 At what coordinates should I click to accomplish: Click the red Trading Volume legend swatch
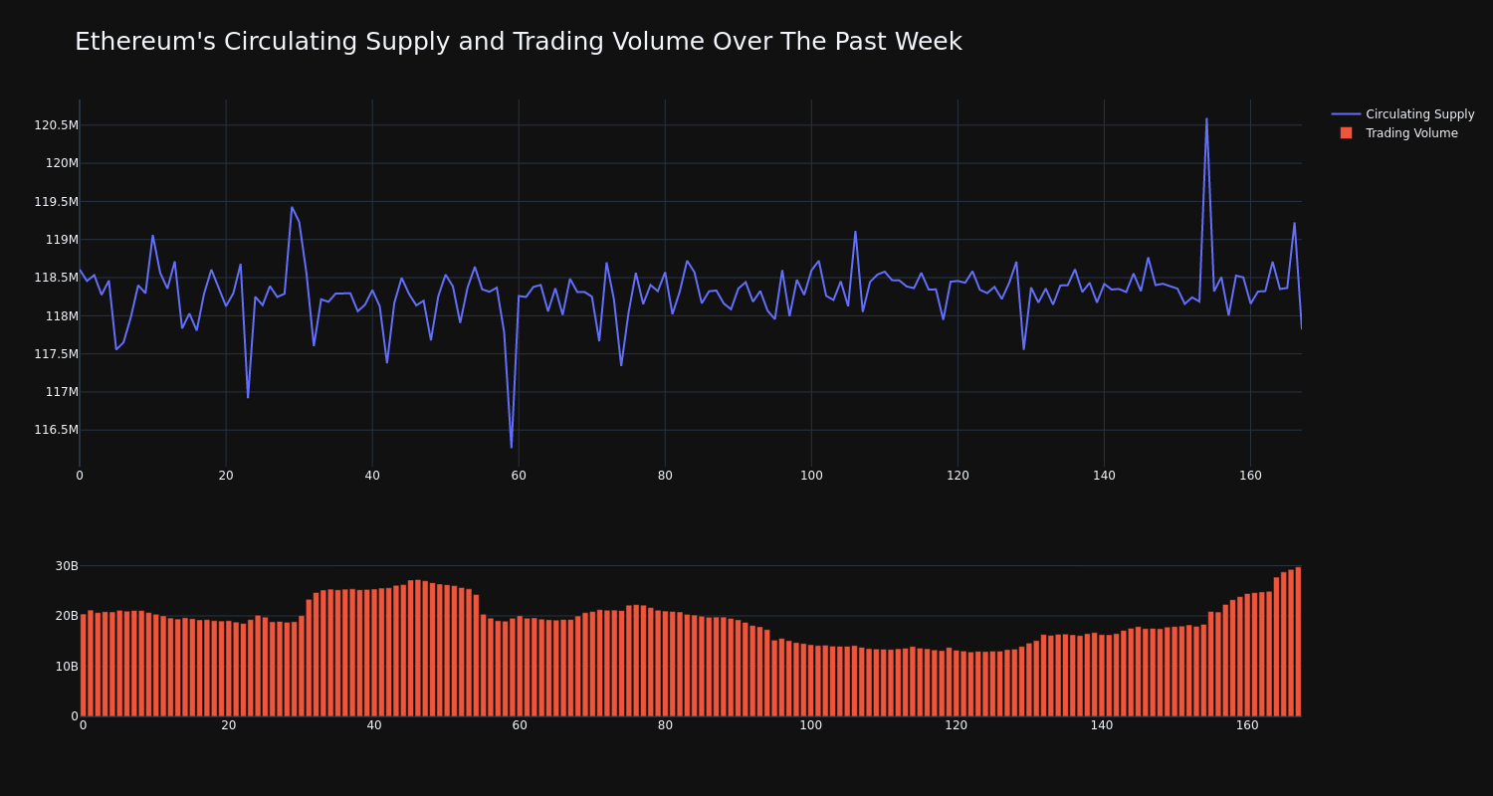(1346, 133)
